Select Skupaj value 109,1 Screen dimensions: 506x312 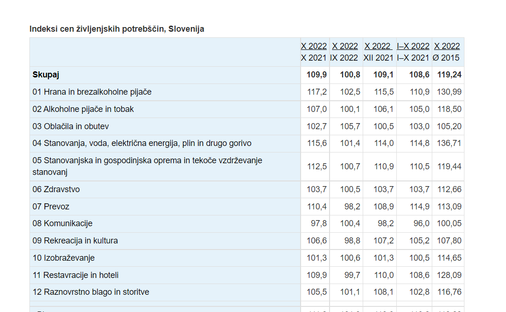click(383, 75)
